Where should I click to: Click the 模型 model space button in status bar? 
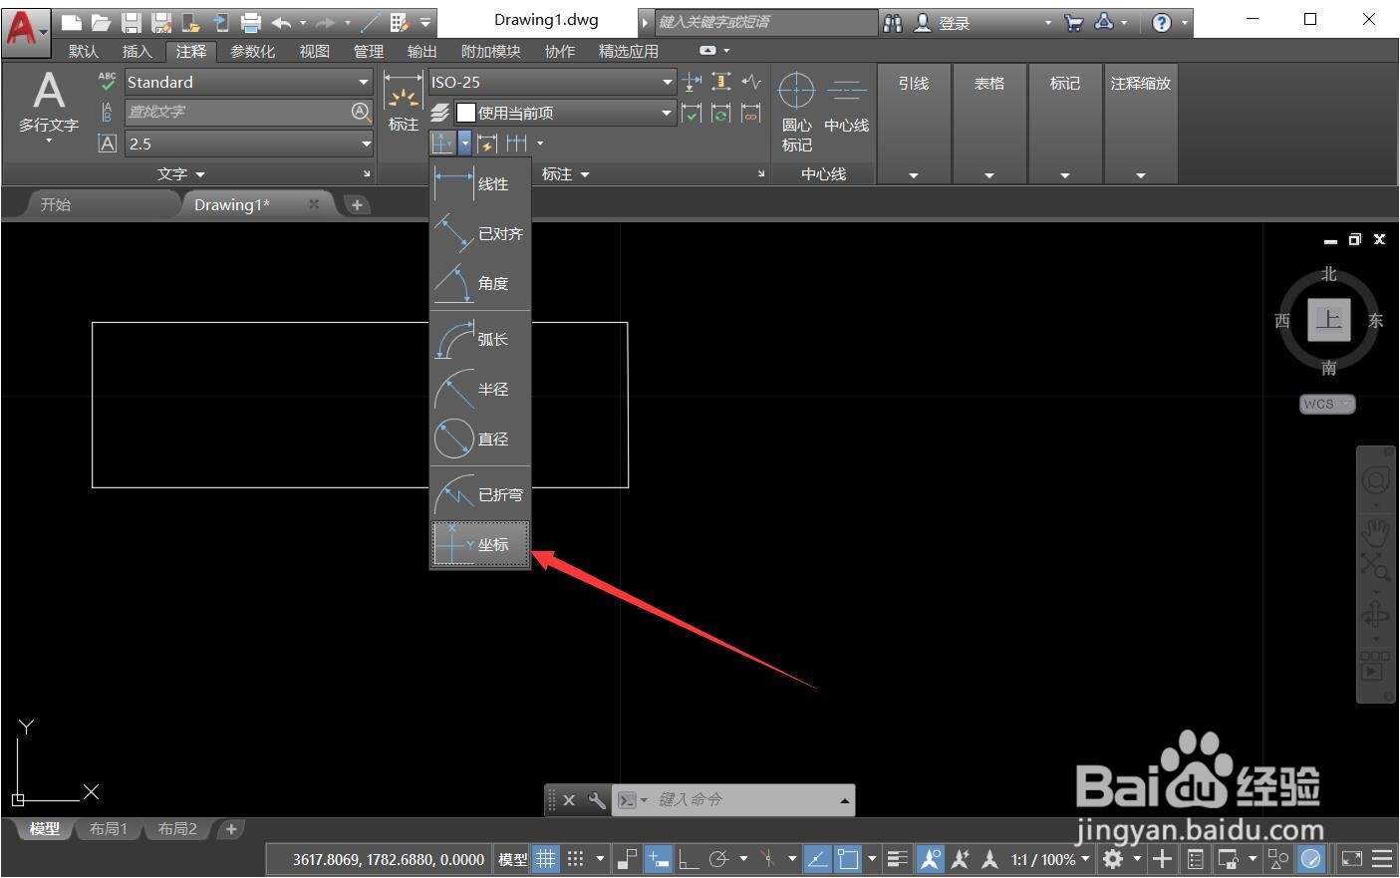coord(513,859)
